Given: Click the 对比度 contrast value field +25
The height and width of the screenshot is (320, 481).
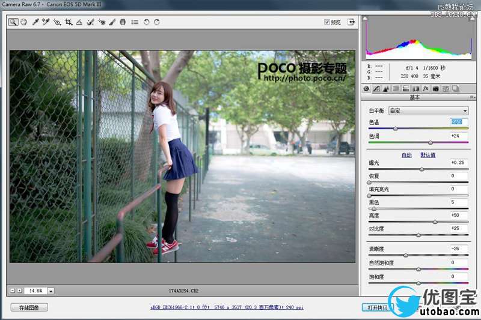Looking at the screenshot, I should pyautogui.click(x=459, y=228).
